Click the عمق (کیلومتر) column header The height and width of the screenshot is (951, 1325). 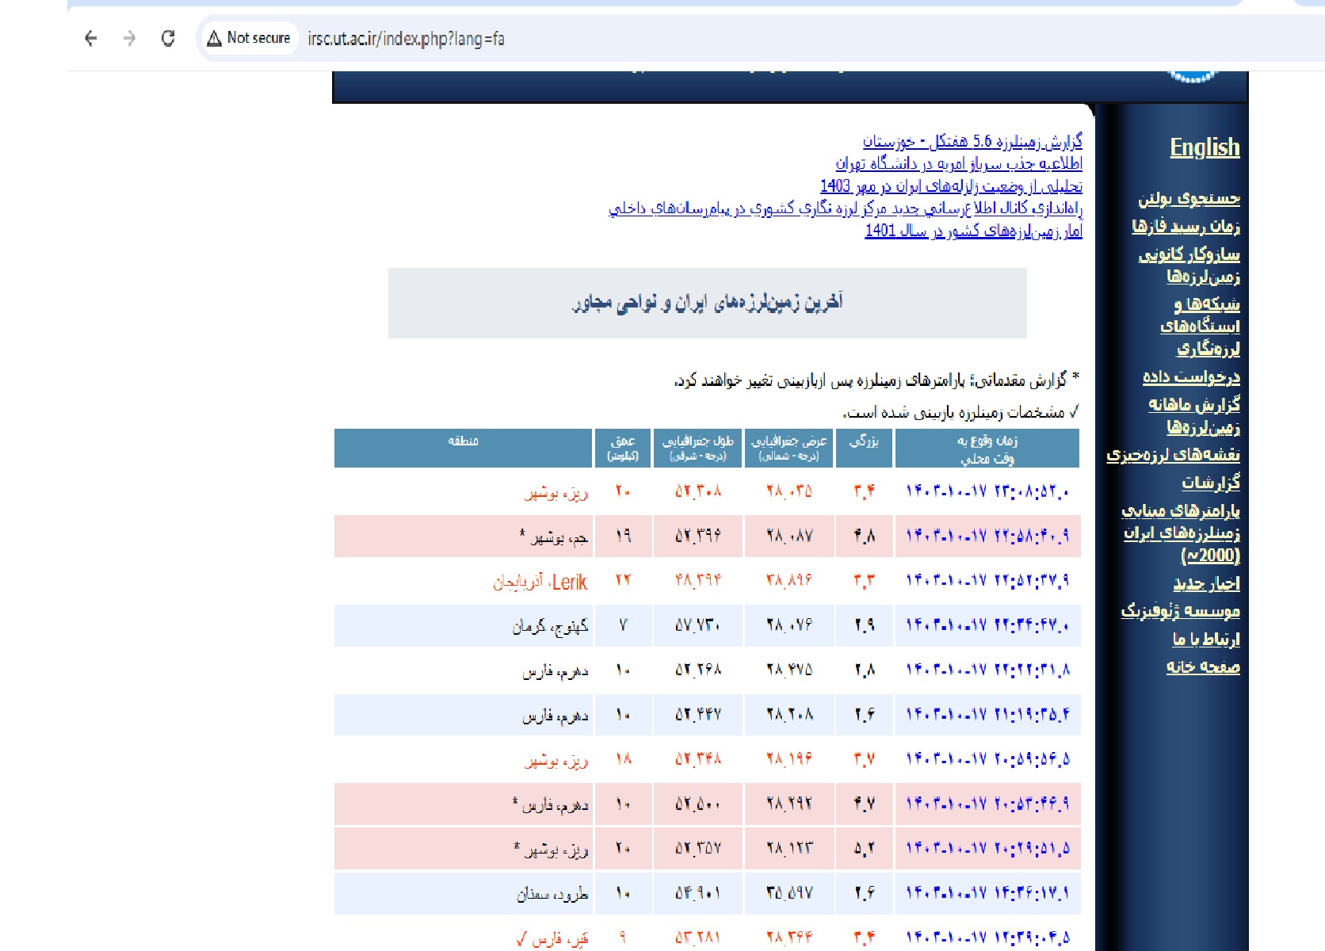click(x=623, y=448)
